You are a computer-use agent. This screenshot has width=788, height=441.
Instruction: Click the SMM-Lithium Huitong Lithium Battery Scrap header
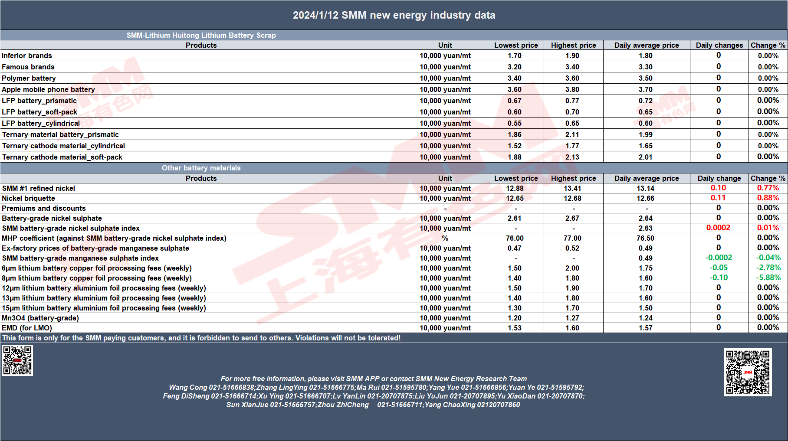pyautogui.click(x=201, y=35)
